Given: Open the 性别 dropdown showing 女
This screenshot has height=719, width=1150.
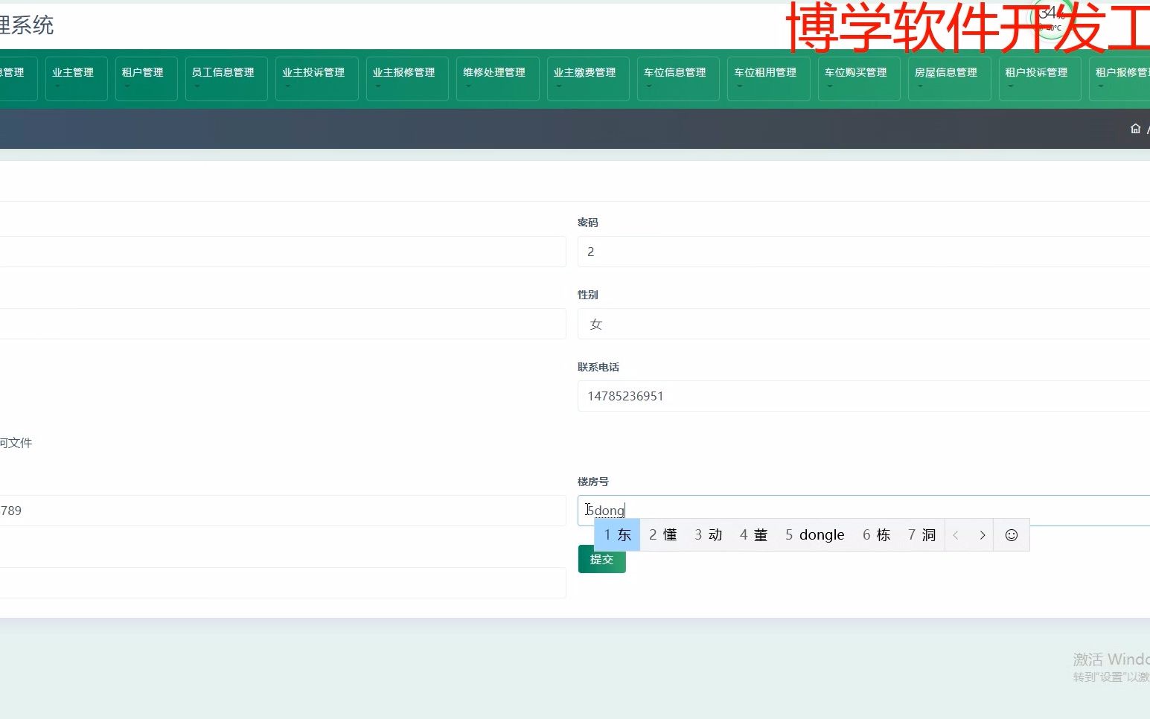Looking at the screenshot, I should (863, 324).
